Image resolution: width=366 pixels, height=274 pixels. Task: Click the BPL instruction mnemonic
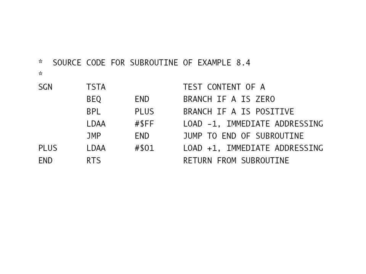[93, 112]
